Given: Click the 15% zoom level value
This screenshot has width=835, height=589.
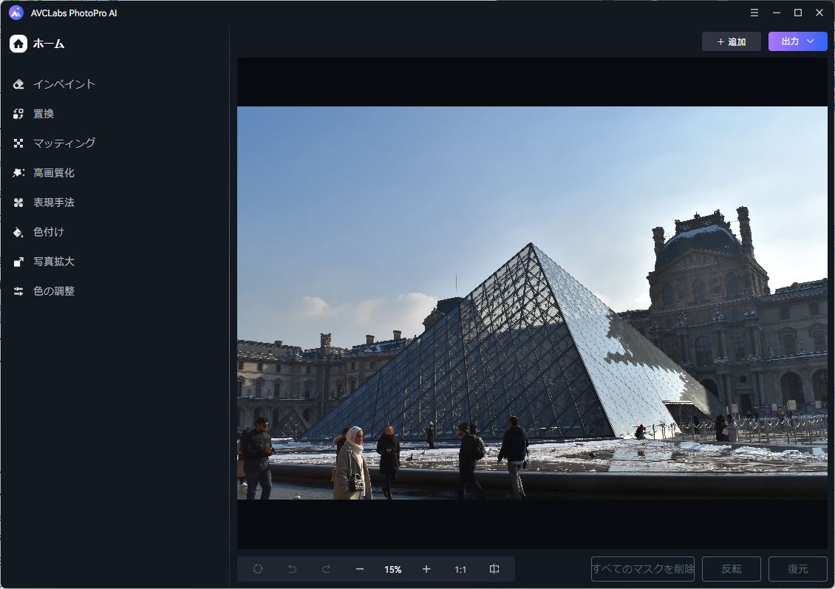Looking at the screenshot, I should [393, 570].
